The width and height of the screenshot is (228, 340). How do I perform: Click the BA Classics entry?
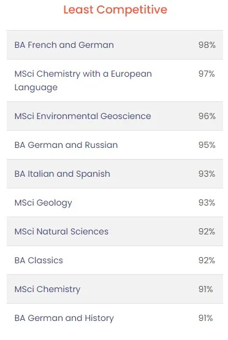39,260
